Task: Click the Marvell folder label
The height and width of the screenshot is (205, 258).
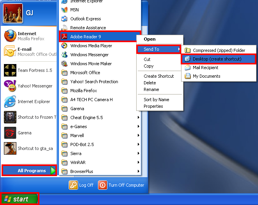Action: 77,135
